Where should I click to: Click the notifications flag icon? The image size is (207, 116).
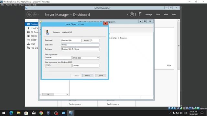pos(140,14)
